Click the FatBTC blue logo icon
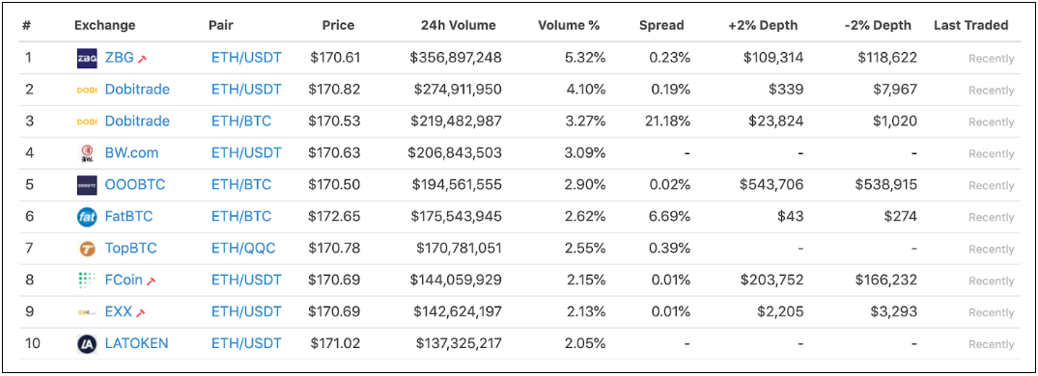This screenshot has height=376, width=1038. 87,217
